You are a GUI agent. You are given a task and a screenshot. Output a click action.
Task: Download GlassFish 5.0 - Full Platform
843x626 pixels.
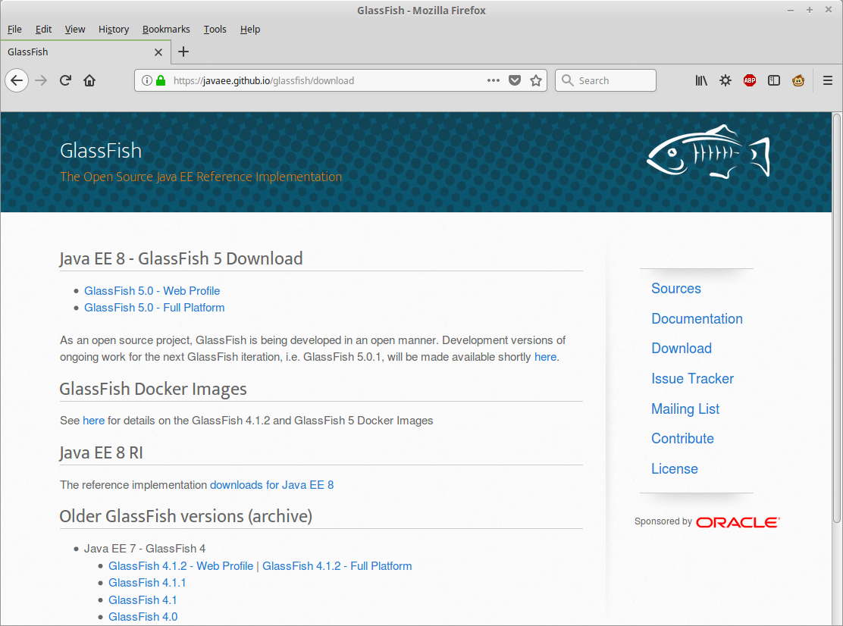click(x=154, y=308)
